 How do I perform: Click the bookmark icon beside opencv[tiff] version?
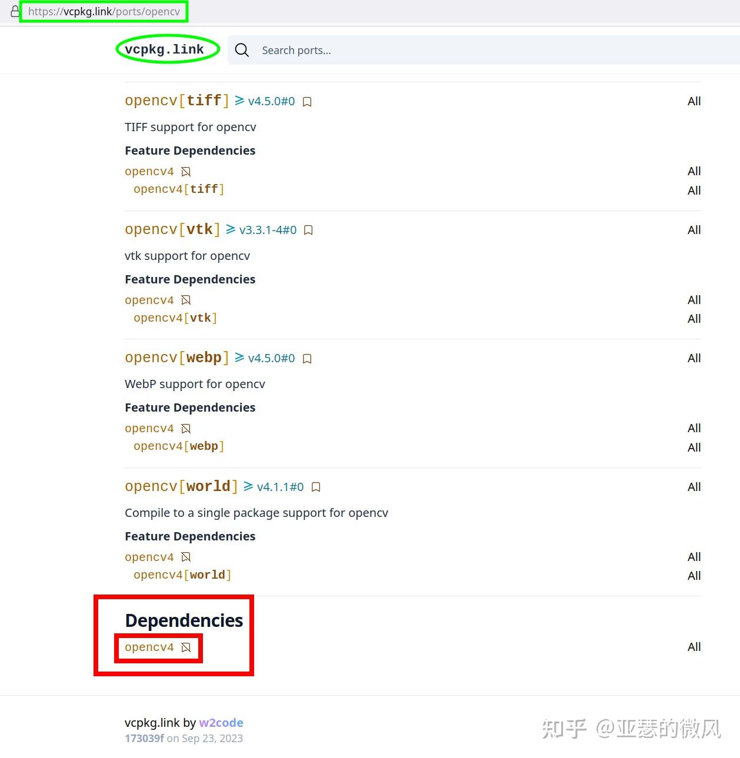[x=306, y=101]
